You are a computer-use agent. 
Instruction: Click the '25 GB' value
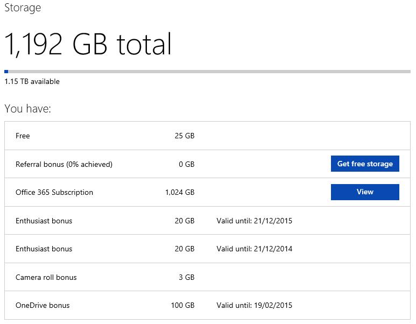pyautogui.click(x=185, y=136)
